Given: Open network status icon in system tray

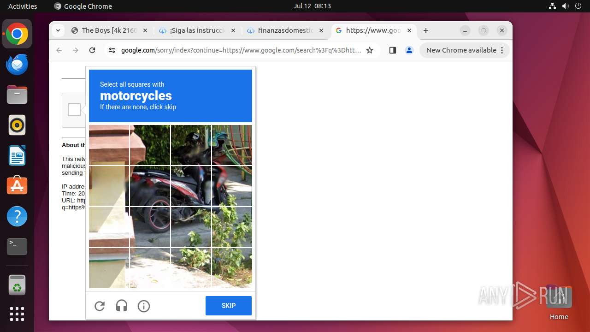Looking at the screenshot, I should pyautogui.click(x=552, y=6).
